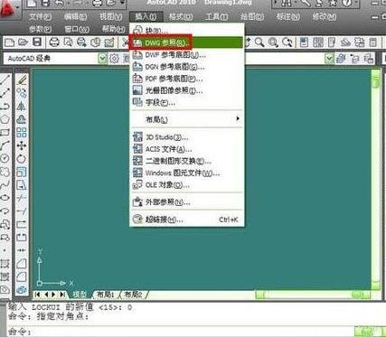Select the Copy objects tool
This screenshot has width=386, height=337.
22,93
